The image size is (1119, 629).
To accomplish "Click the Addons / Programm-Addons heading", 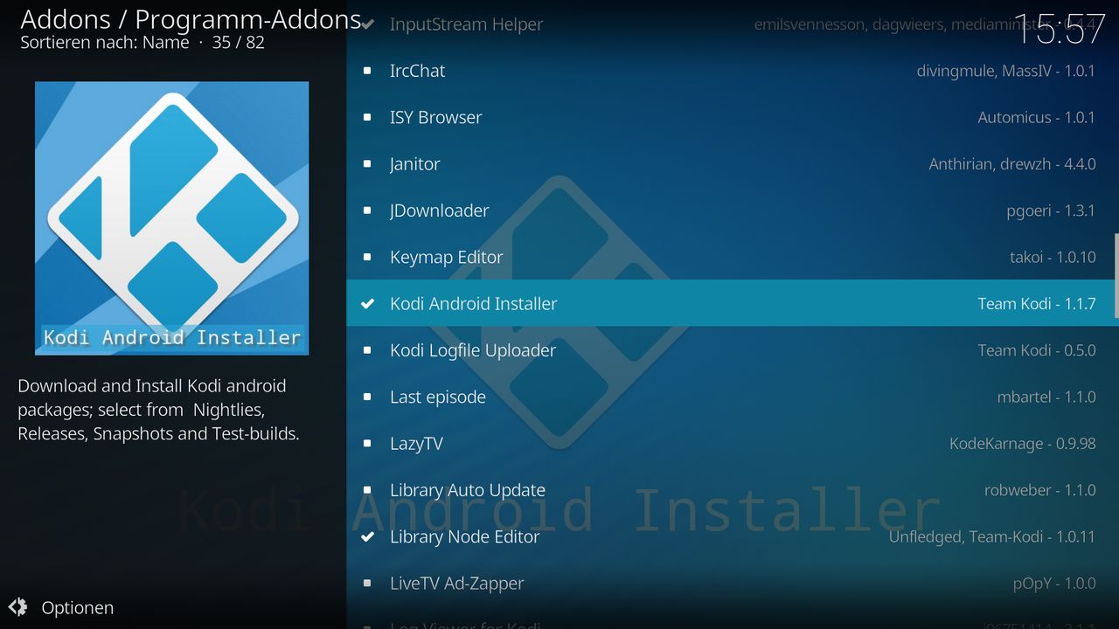I will tap(191, 19).
